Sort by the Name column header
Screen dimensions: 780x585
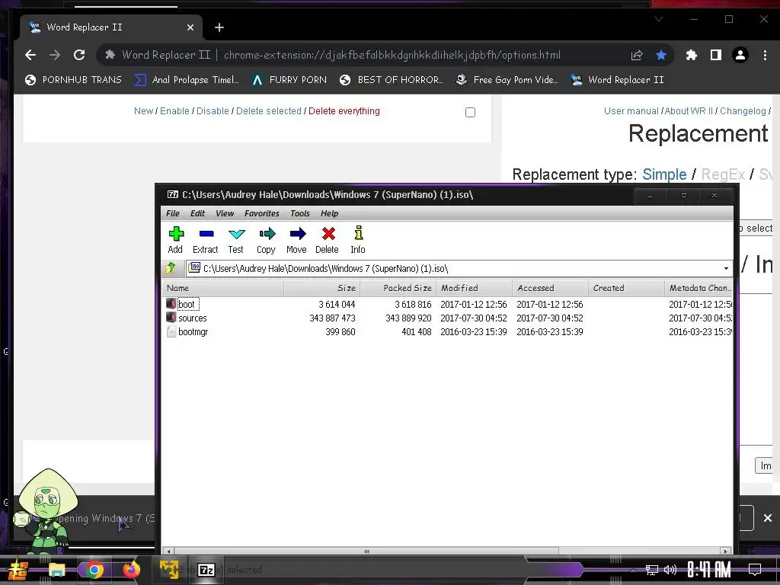pyautogui.click(x=223, y=288)
